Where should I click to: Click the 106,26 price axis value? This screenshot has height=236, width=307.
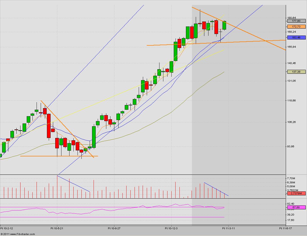291,122
